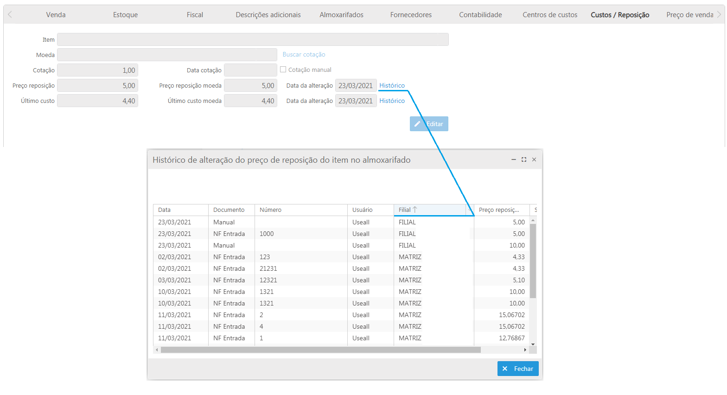Click the Preço reposição value field
727x395 pixels.
97,85
